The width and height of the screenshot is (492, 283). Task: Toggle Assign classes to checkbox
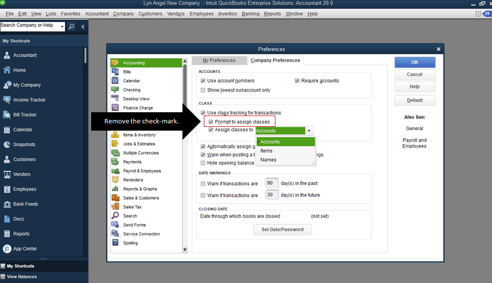211,130
